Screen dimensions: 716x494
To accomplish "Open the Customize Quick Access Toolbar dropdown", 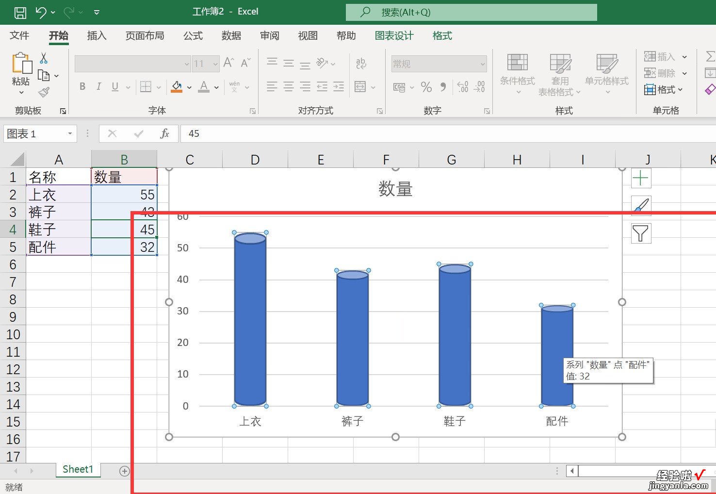I will tap(97, 12).
